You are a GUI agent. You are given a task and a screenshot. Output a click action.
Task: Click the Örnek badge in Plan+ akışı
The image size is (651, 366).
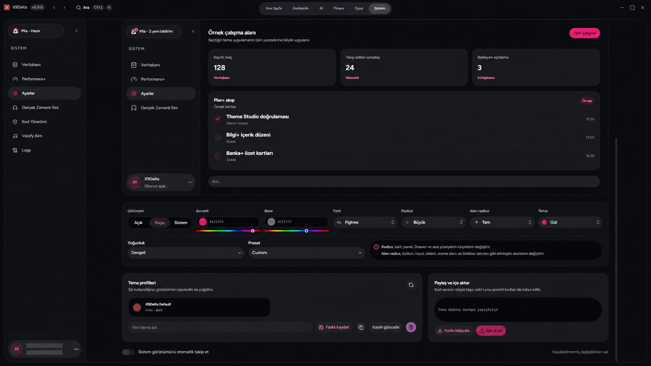(x=587, y=101)
